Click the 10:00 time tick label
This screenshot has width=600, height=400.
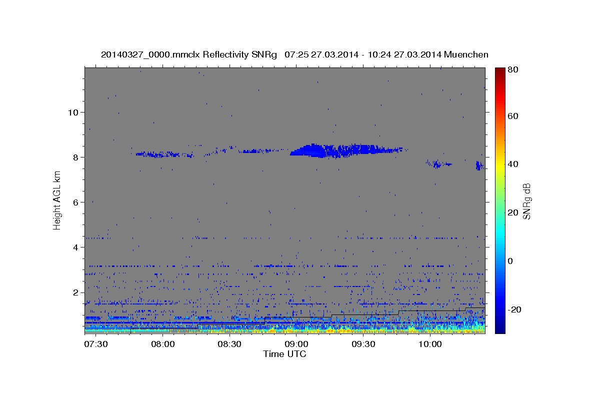[x=429, y=344]
